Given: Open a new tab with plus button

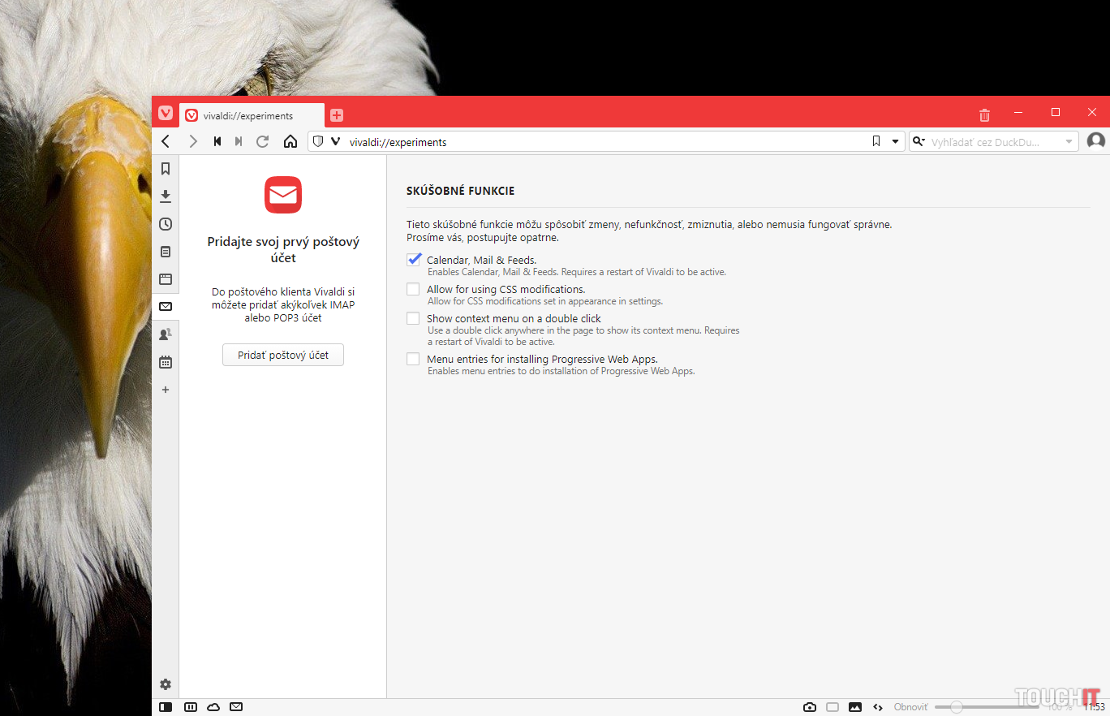Looking at the screenshot, I should 337,115.
